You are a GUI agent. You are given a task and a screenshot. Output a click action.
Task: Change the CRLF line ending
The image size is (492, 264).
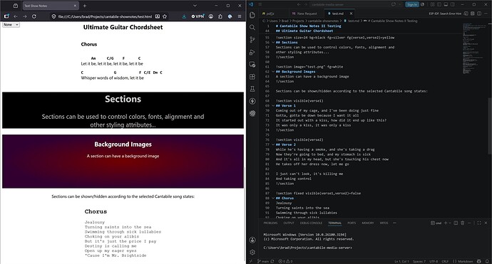coord(445,261)
